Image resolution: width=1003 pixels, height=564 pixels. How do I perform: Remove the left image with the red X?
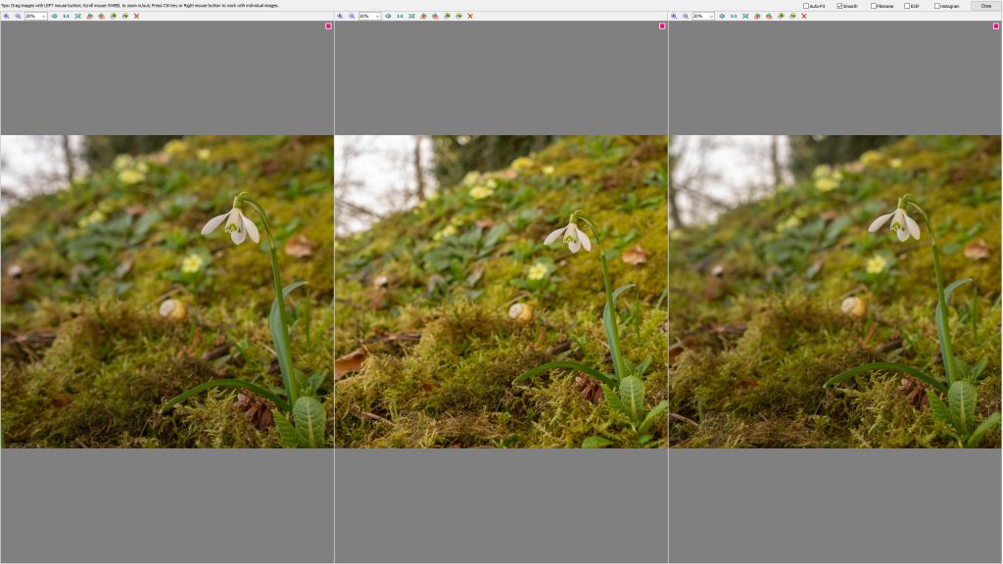point(136,16)
